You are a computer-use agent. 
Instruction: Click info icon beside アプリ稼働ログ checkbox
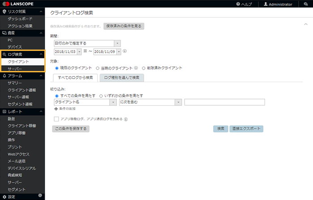126,119
